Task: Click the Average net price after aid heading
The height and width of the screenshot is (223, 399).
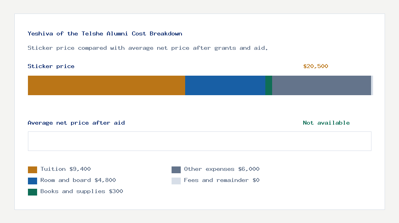Action: tap(76, 123)
